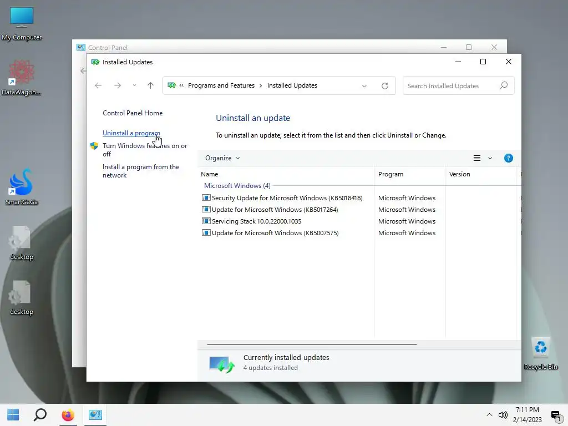Viewport: 568px width, 426px height.
Task: Select Update for Microsoft Windows KB5017264
Action: click(359, 209)
